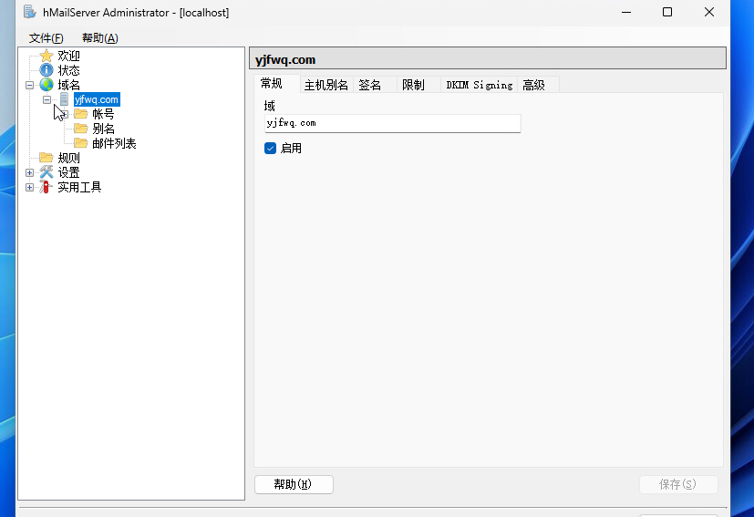Select the 设置 tree item
The image size is (754, 517).
[68, 172]
